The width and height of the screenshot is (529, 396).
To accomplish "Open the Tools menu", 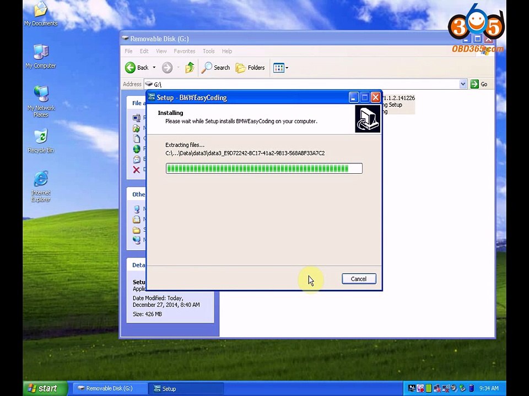I will pos(208,51).
